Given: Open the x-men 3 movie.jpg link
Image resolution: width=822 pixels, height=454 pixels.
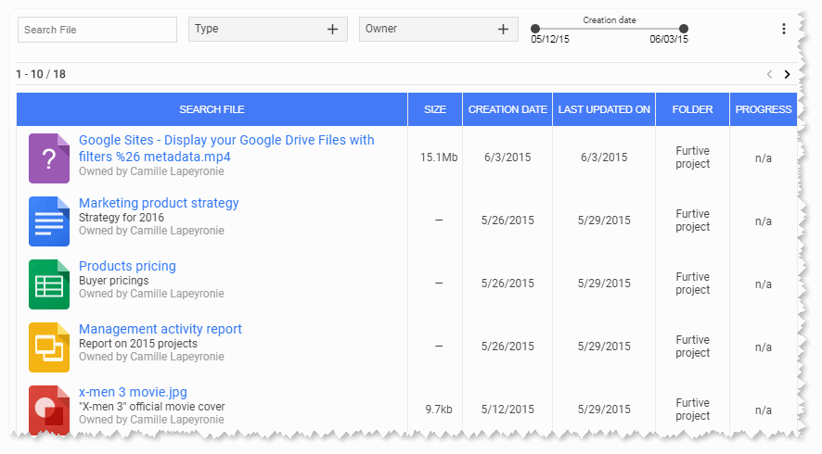Looking at the screenshot, I should click(x=133, y=392).
